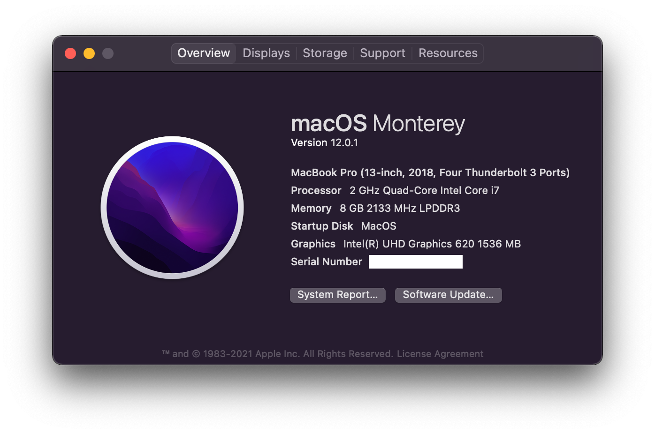Click the macOS Monterey logo image

coord(172,208)
